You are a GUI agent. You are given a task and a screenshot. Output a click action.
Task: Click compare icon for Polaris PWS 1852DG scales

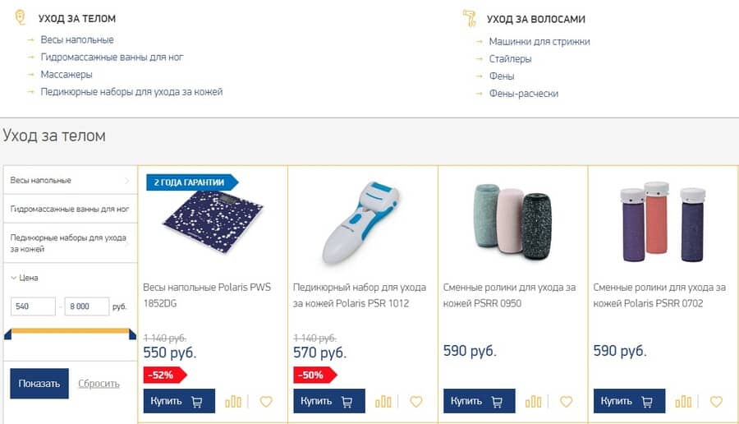point(233,402)
